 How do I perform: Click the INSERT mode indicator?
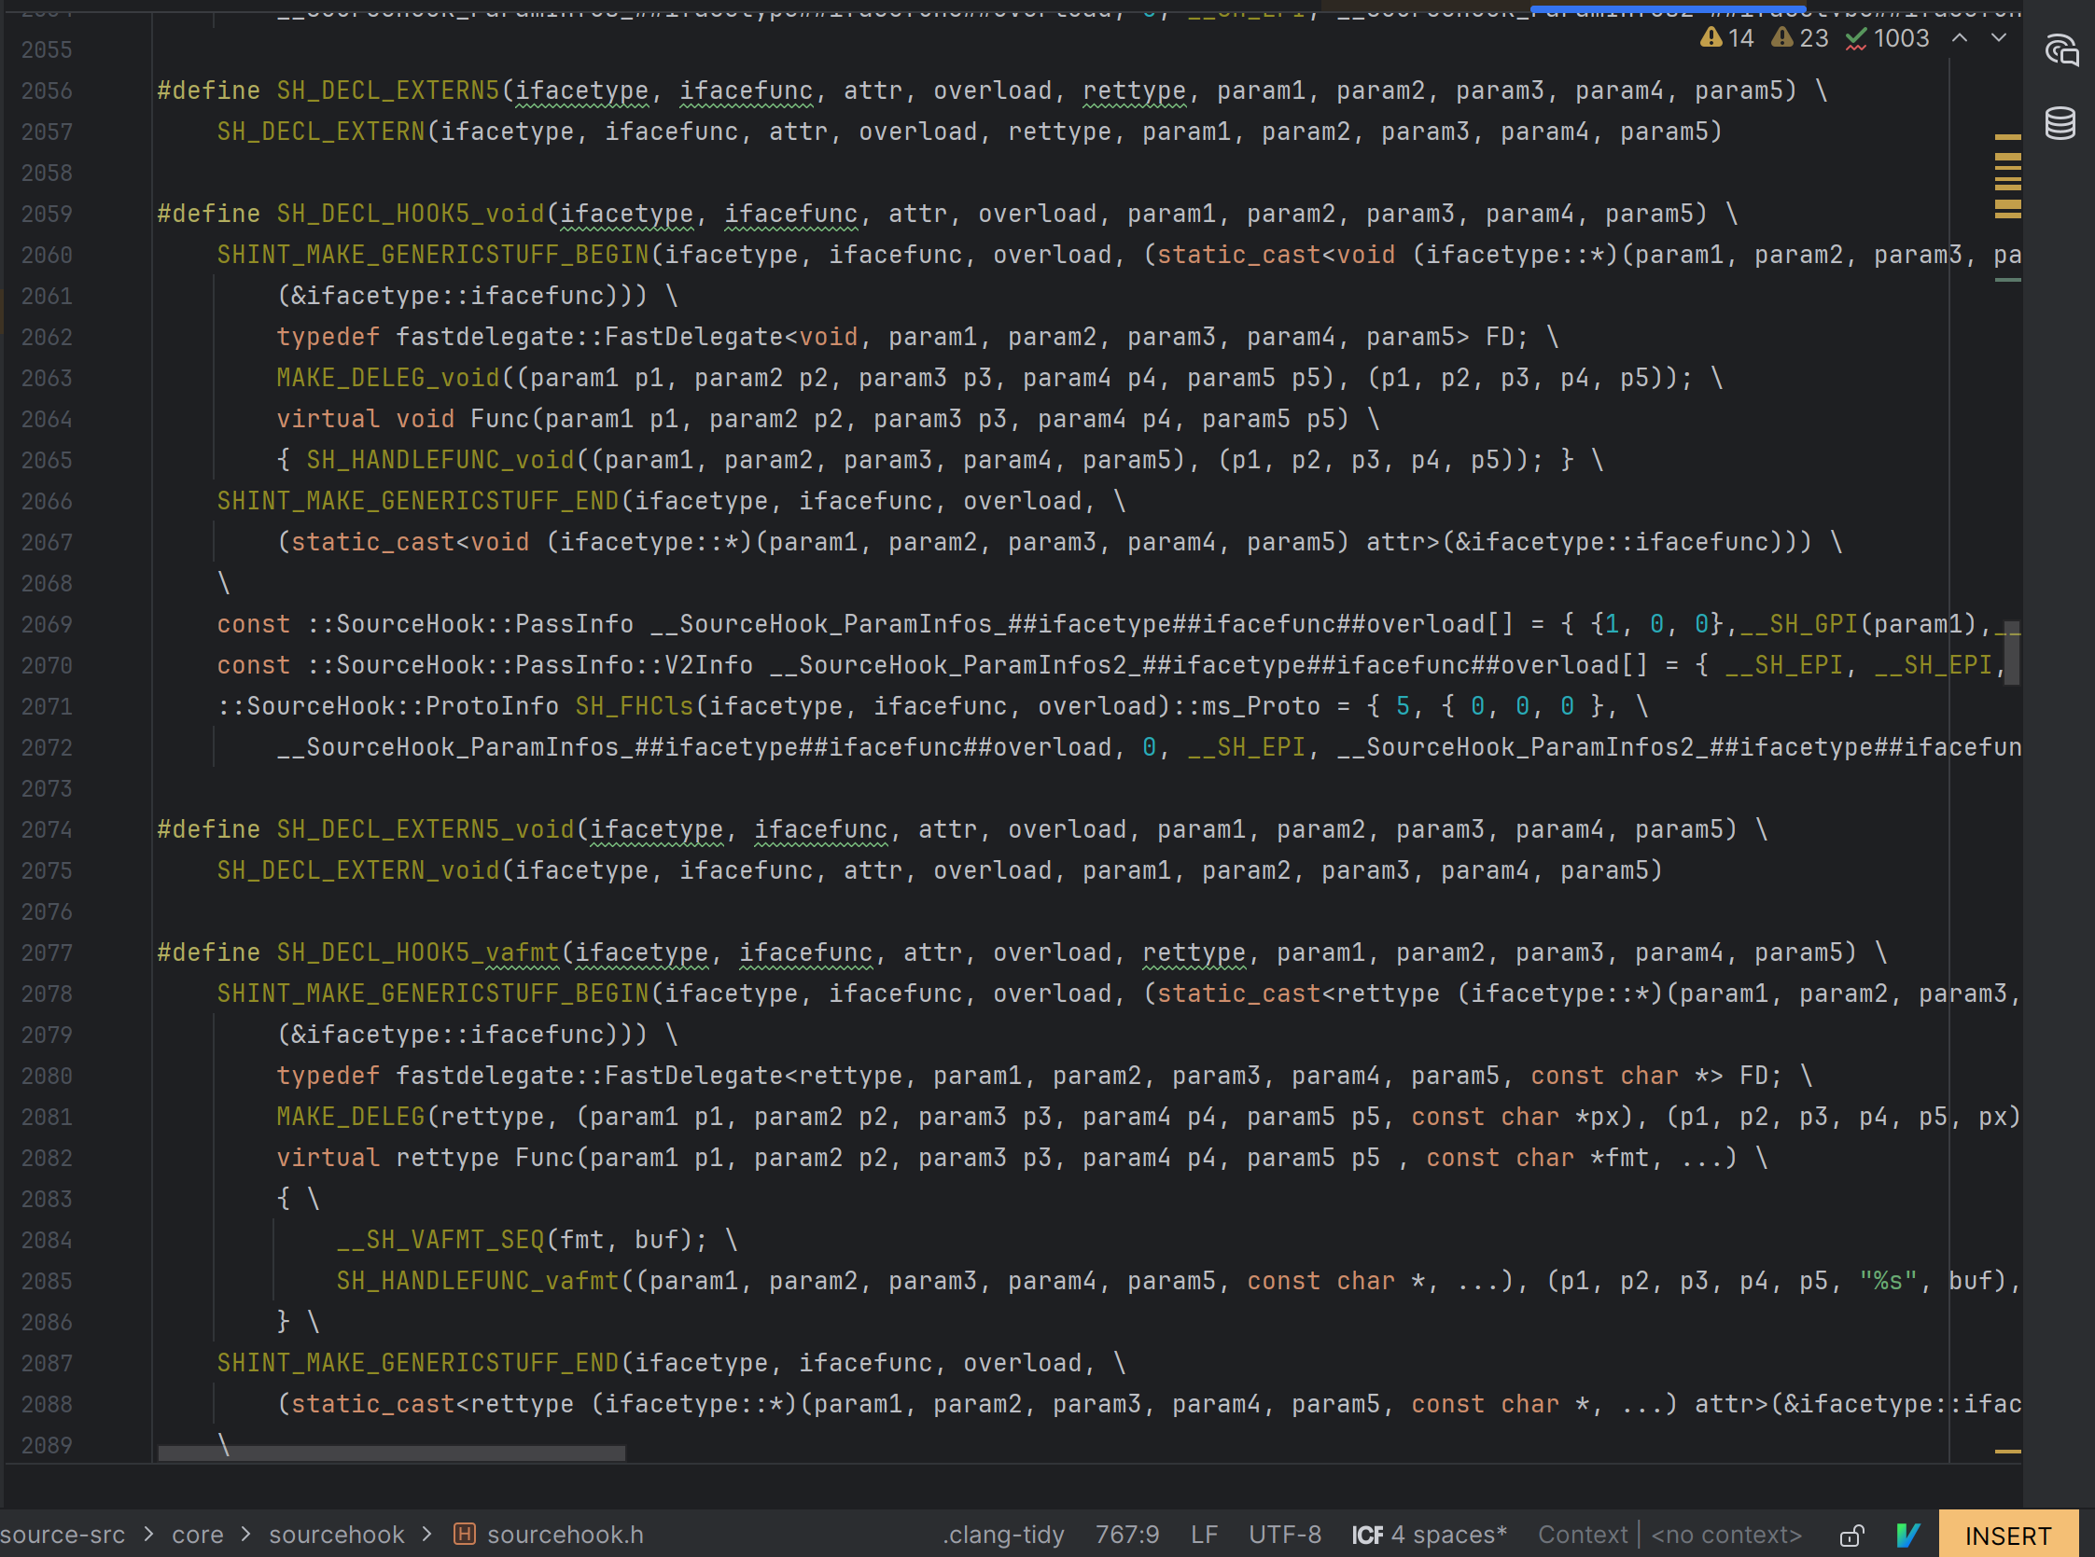pyautogui.click(x=2007, y=1535)
